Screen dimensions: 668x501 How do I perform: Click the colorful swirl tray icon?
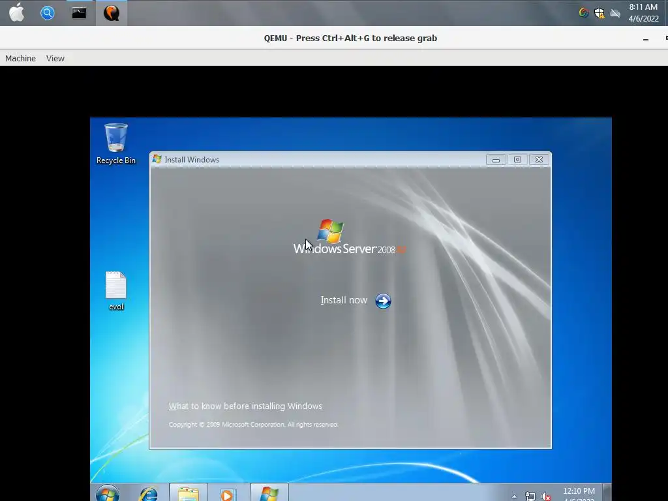pyautogui.click(x=584, y=13)
